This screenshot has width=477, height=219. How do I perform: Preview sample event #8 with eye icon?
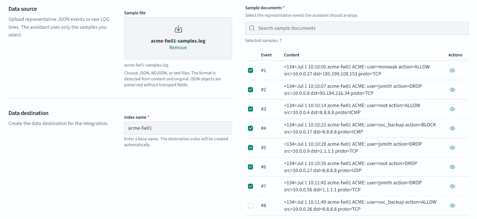[x=452, y=206]
